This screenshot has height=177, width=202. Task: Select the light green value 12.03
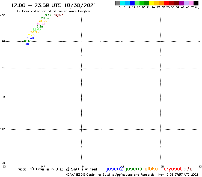pos(37,29)
